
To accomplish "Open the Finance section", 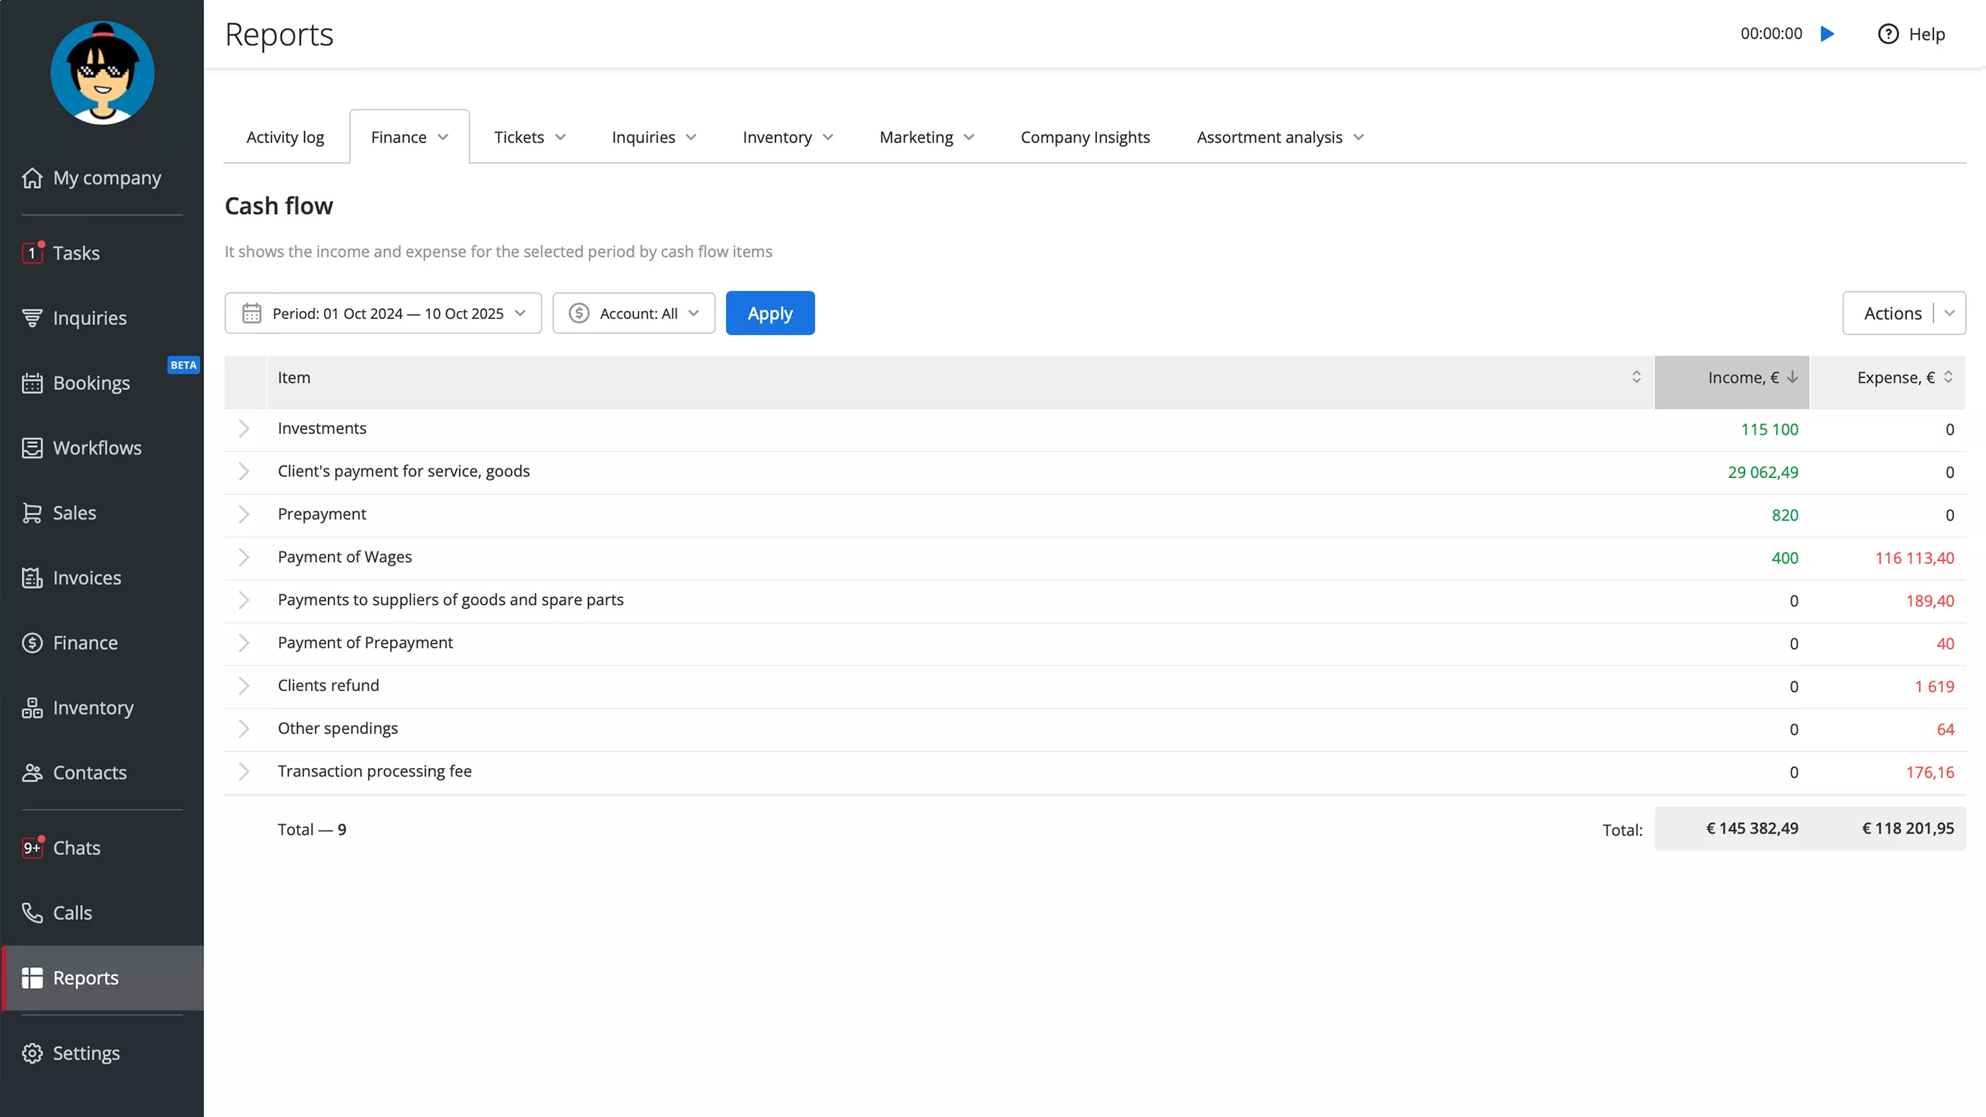I will 84,642.
